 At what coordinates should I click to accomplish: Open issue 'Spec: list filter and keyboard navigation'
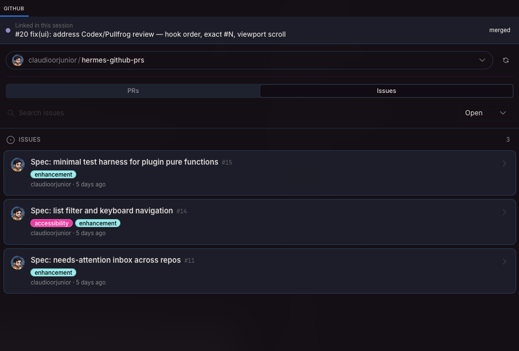[102, 210]
